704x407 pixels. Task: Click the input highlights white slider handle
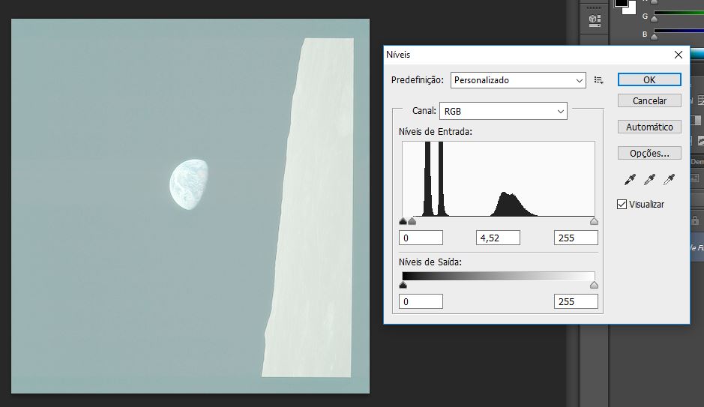coord(594,221)
